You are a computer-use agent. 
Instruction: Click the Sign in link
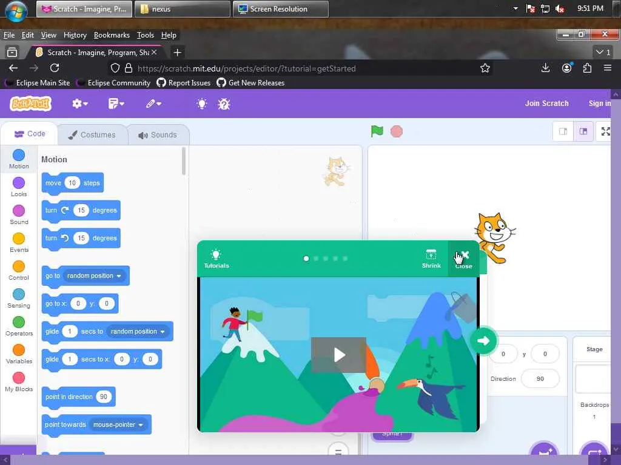point(600,103)
